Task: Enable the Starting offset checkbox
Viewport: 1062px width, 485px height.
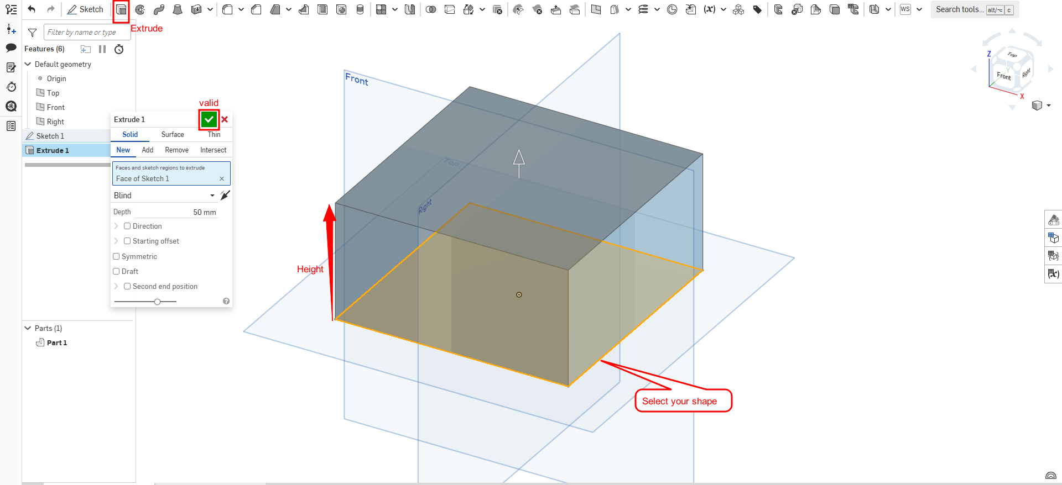Action: tap(127, 241)
